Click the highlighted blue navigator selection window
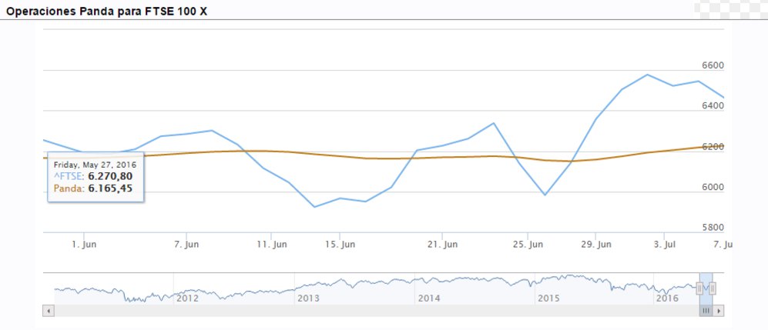 tap(706, 288)
